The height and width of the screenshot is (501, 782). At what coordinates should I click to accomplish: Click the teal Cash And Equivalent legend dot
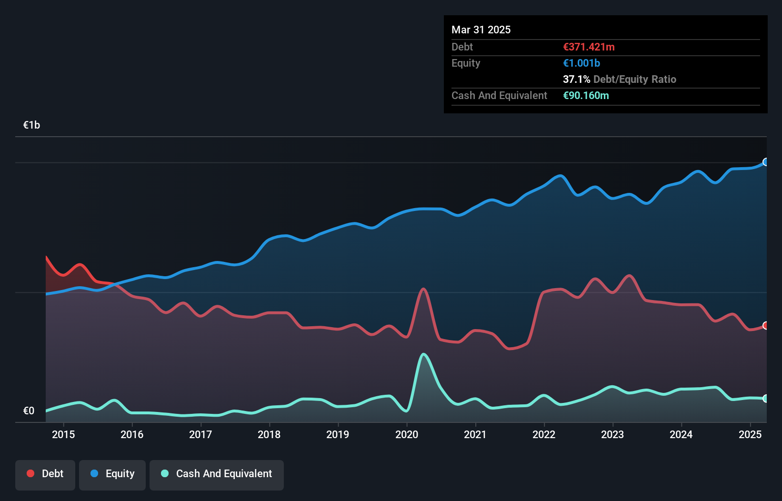coord(164,474)
